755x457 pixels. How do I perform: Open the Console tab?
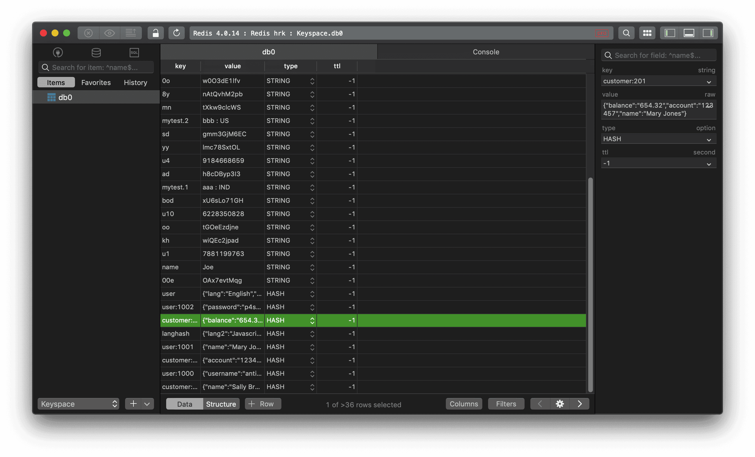(486, 52)
